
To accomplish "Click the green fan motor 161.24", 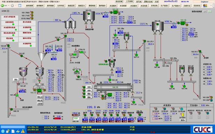I will pos(115,12).
